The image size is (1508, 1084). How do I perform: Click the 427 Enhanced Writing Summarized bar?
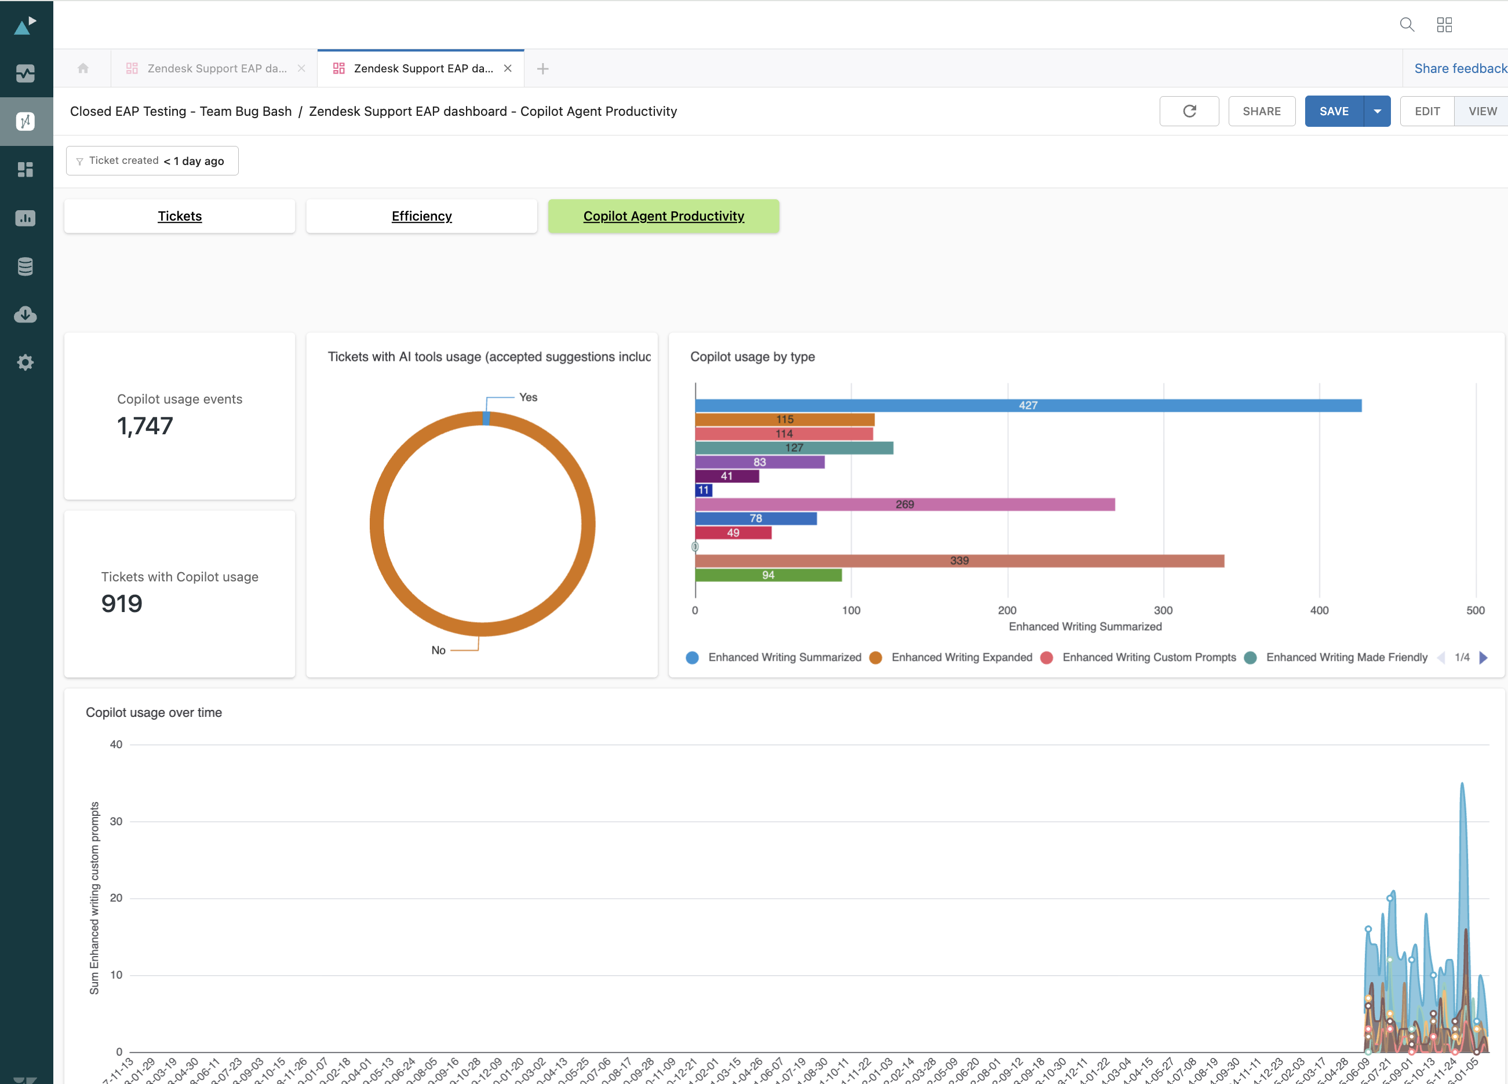(x=1028, y=405)
